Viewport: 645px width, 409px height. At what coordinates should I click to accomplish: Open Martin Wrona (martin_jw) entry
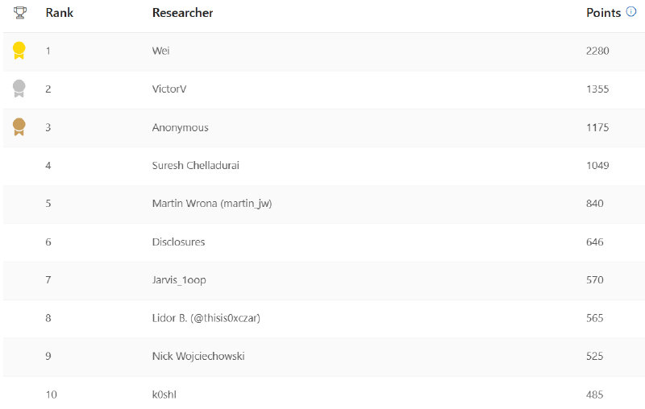click(x=211, y=204)
